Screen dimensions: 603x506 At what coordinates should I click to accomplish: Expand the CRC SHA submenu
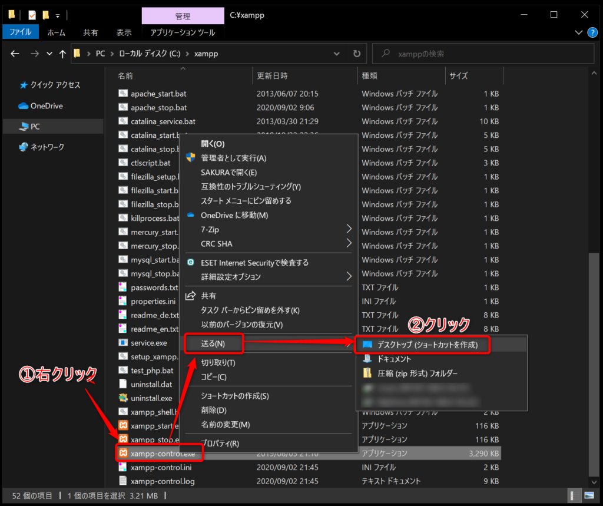(x=269, y=243)
